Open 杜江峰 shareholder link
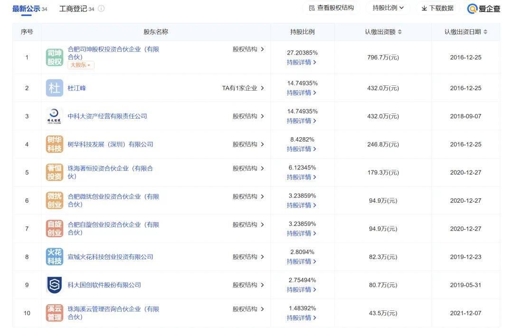 click(76, 88)
